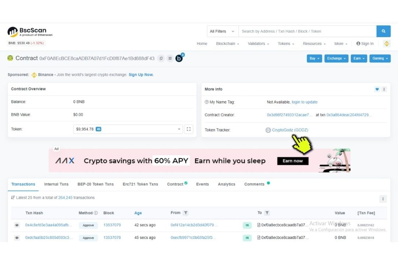The width and height of the screenshot is (398, 265).
Task: Click the green contract avatar icon
Action: coord(10,58)
